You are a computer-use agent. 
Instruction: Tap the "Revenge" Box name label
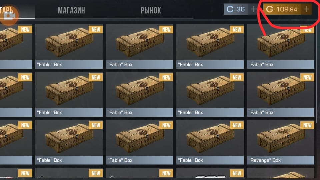264,160
